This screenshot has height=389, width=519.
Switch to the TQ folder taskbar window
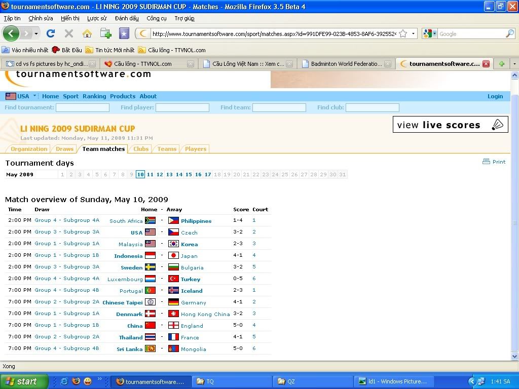[x=232, y=381]
